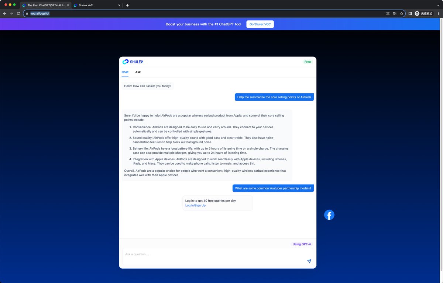
Task: Click the Go Shulex VOC button
Action: pyautogui.click(x=260, y=24)
